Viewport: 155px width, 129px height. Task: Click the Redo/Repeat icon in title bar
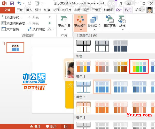[30, 3]
